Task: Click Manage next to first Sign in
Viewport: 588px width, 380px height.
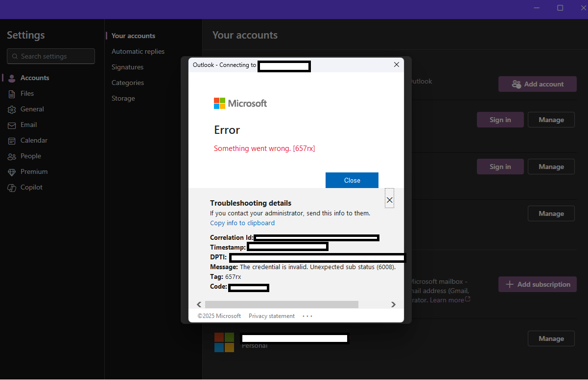Action: [x=551, y=120]
